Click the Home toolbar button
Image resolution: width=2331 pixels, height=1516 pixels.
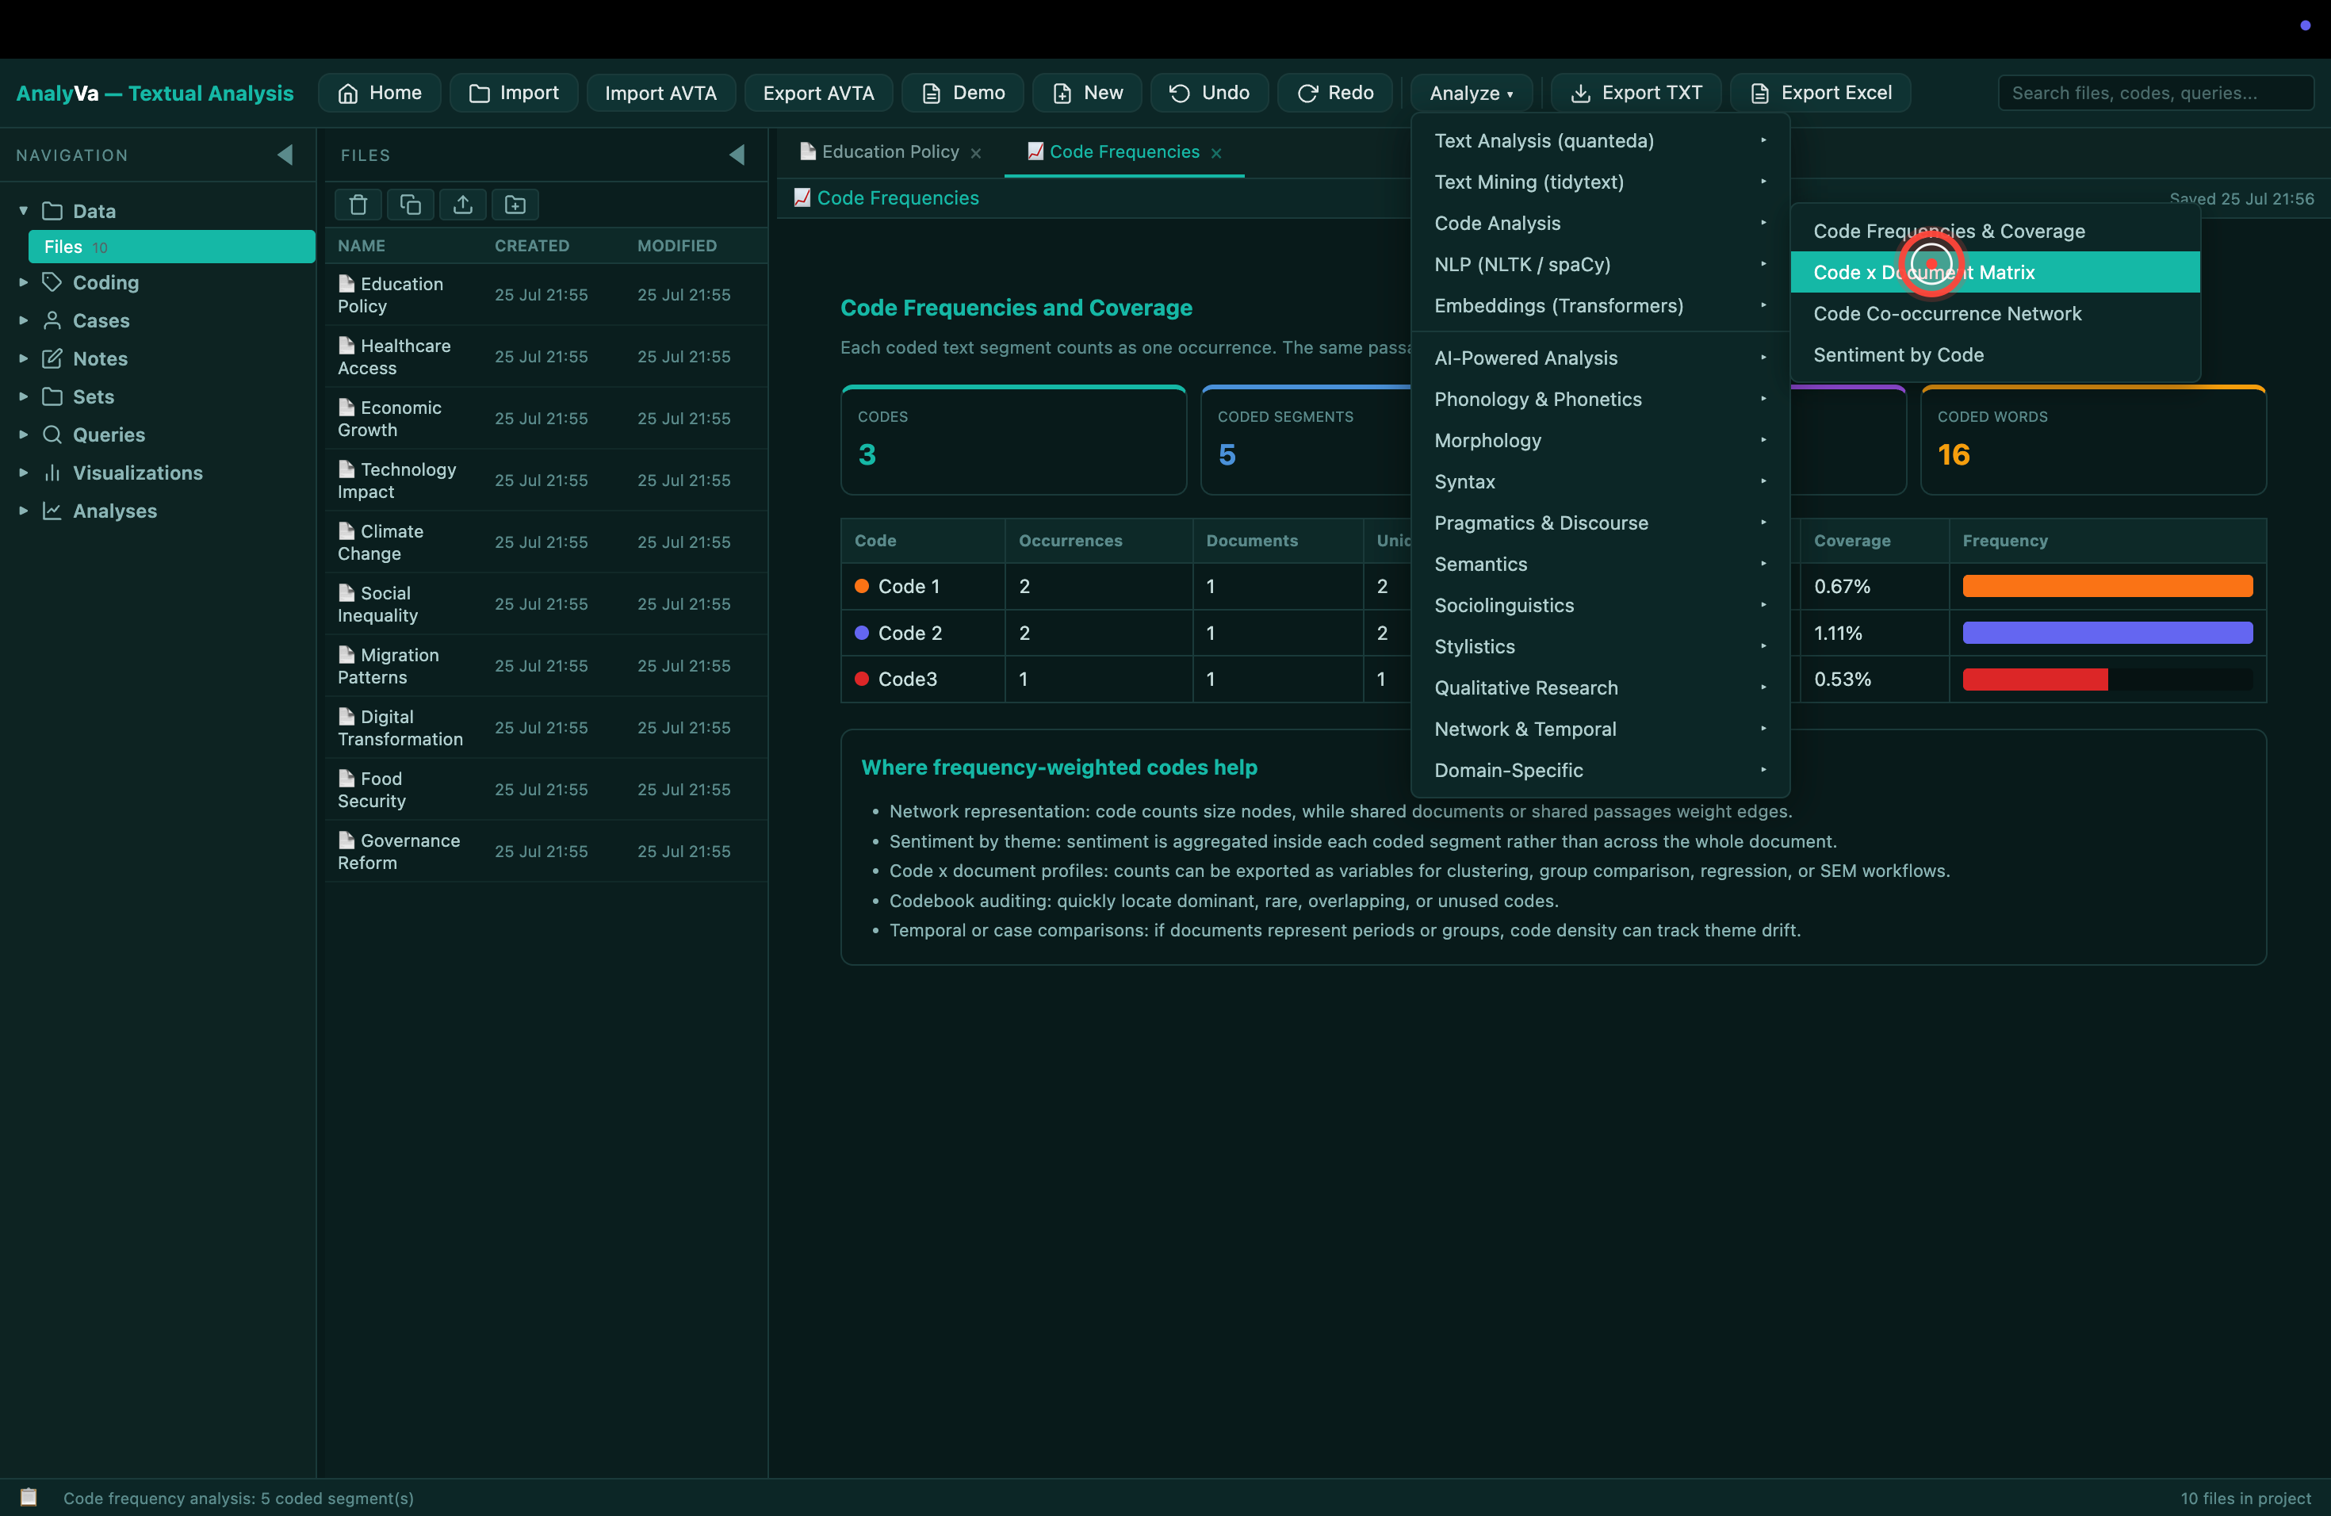tap(379, 93)
